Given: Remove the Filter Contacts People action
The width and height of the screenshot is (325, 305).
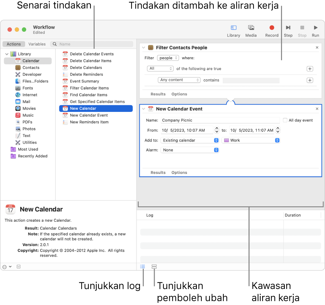Looking at the screenshot, I should click(x=317, y=48).
